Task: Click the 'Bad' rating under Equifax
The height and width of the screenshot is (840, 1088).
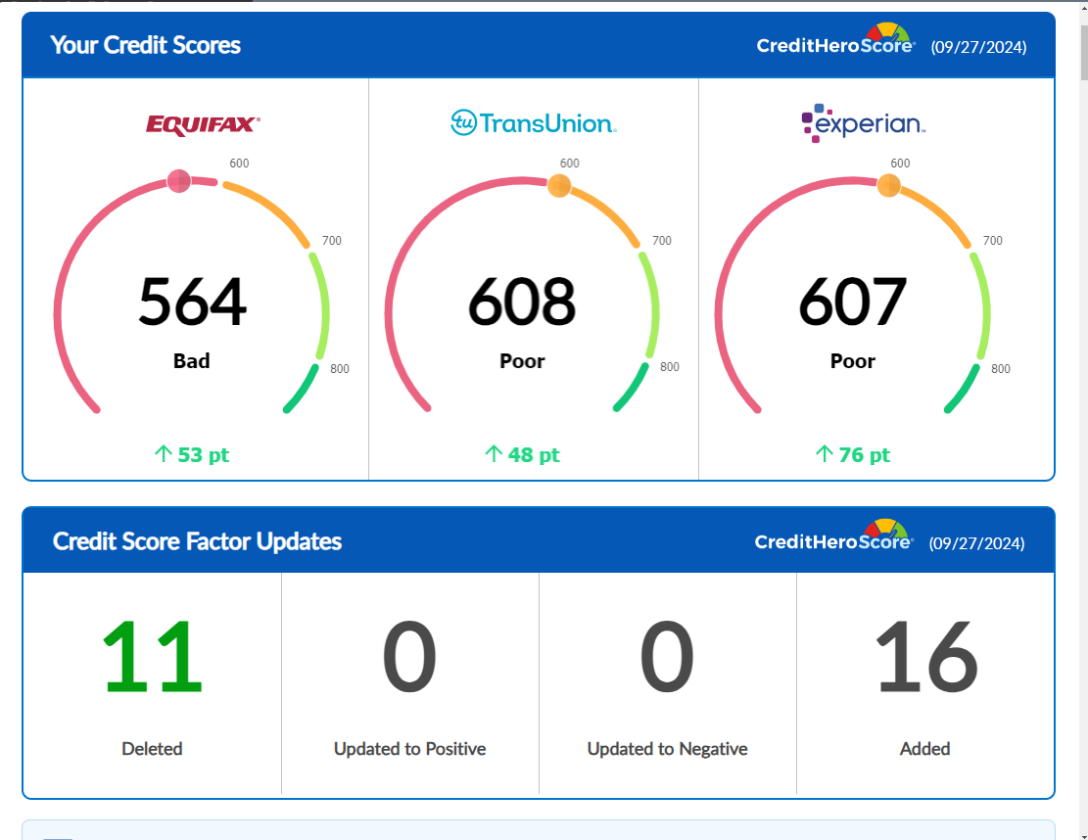Action: [x=192, y=361]
